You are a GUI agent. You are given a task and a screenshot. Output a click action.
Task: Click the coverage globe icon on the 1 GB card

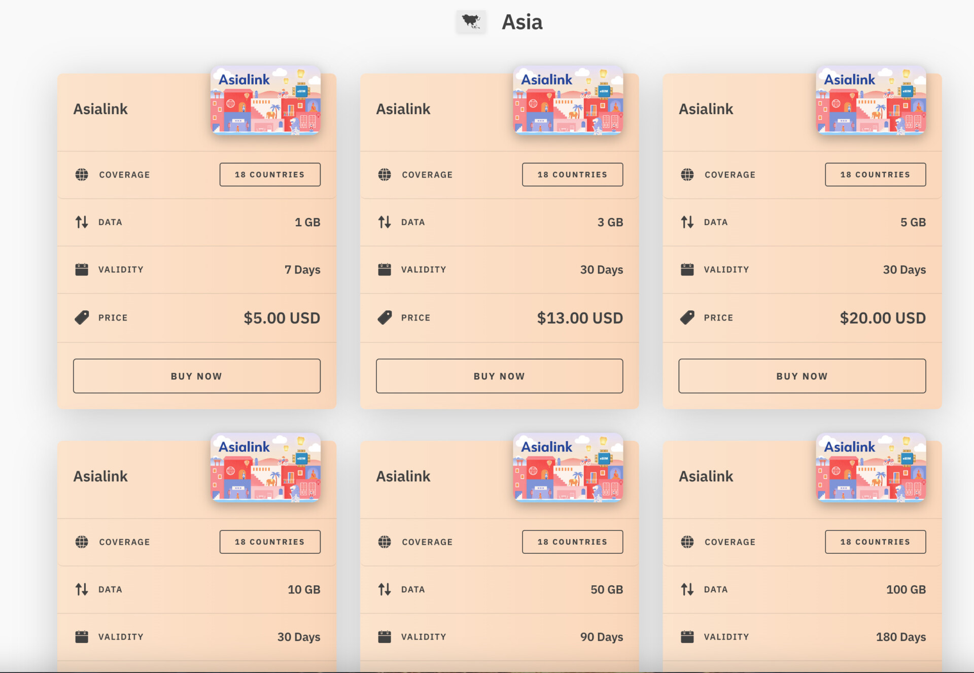tap(82, 174)
